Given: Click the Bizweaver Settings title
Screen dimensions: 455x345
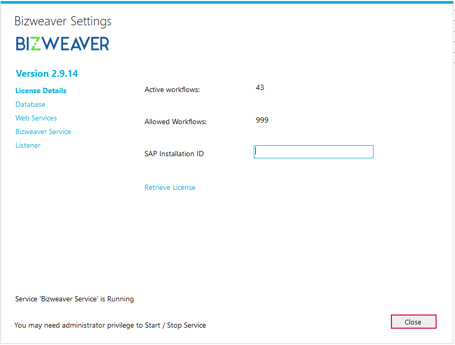Looking at the screenshot, I should [x=63, y=21].
